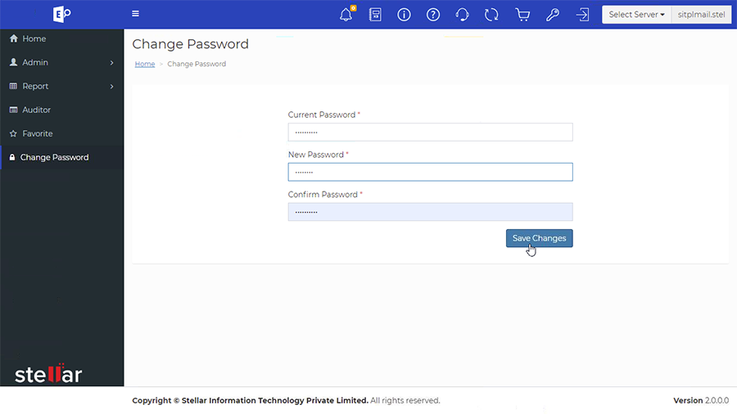Viewport: 737px width, 414px height.
Task: Click the help question mark icon
Action: coord(433,15)
